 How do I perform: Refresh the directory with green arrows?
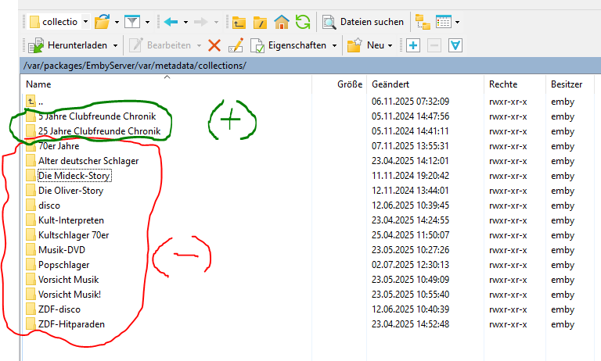(303, 22)
